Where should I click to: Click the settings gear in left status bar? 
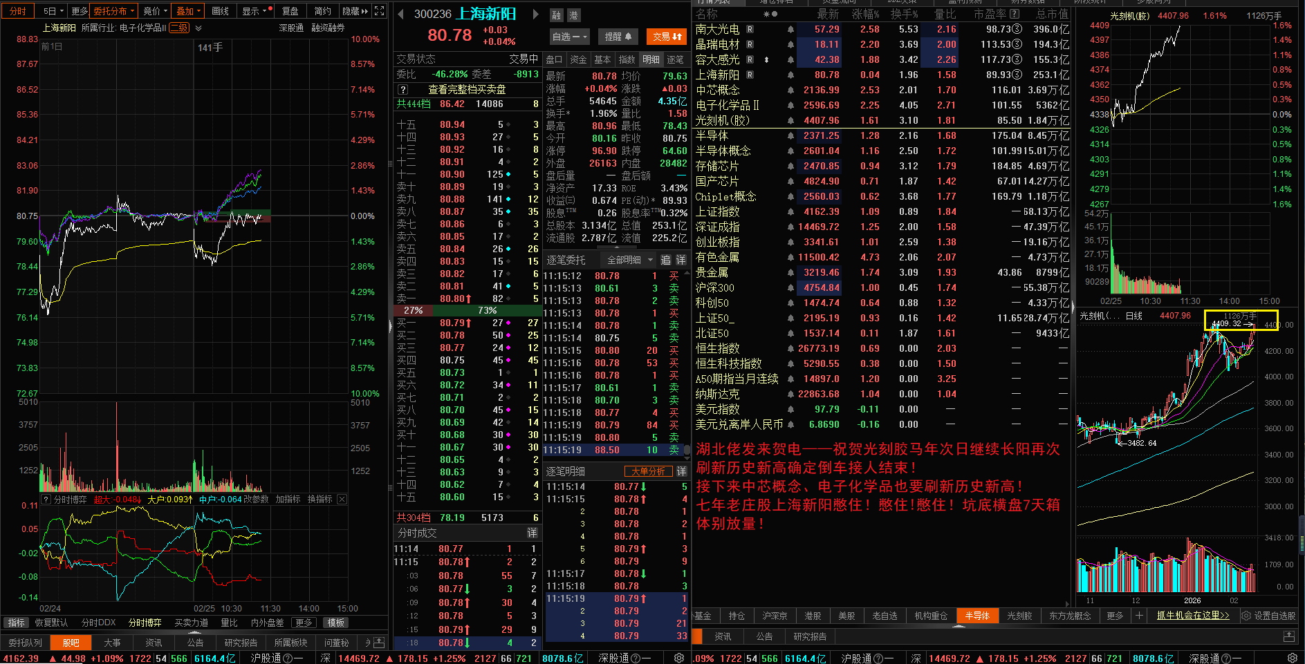coord(678,658)
